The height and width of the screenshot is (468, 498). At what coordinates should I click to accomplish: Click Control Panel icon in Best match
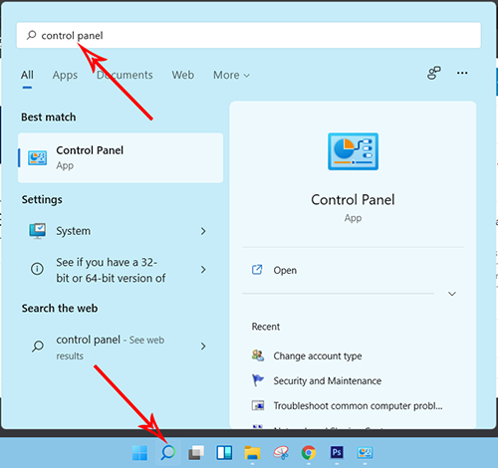pyautogui.click(x=37, y=157)
